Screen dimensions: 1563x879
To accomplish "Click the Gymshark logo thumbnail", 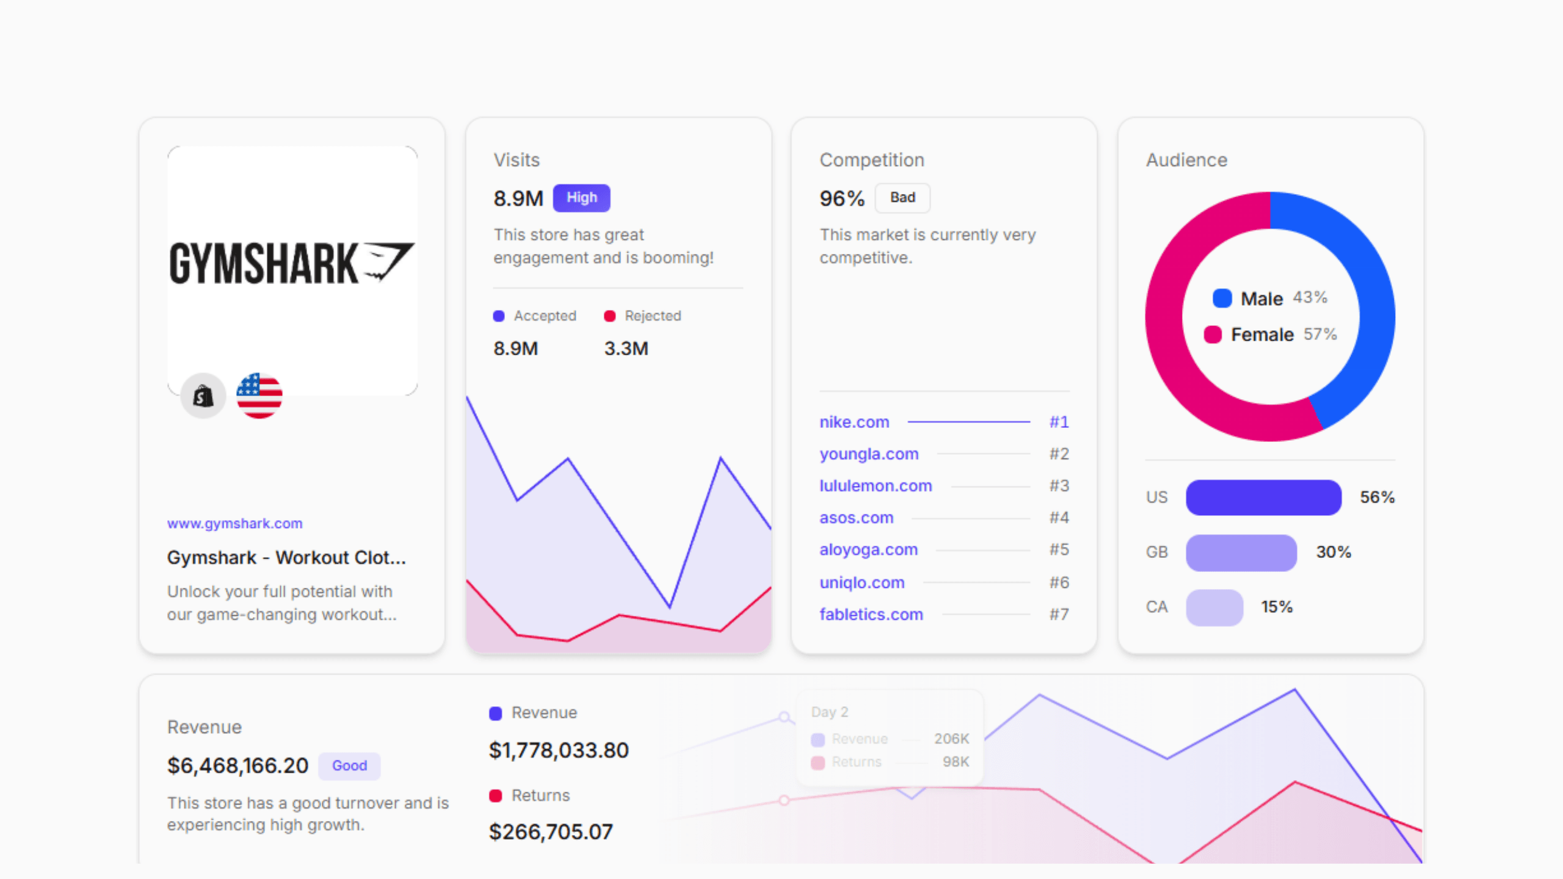I will coord(292,270).
